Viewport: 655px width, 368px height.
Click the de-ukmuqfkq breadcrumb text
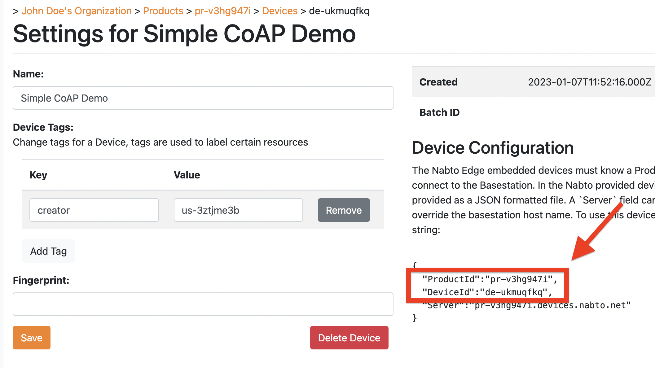tap(339, 11)
